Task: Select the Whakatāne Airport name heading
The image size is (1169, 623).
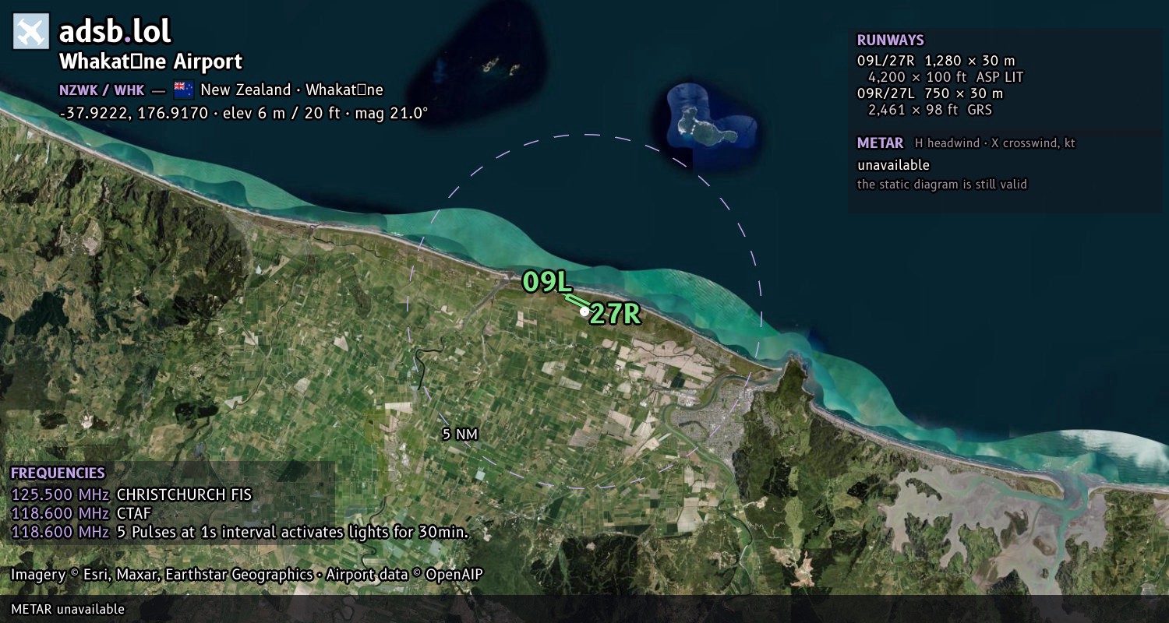Action: tap(150, 62)
